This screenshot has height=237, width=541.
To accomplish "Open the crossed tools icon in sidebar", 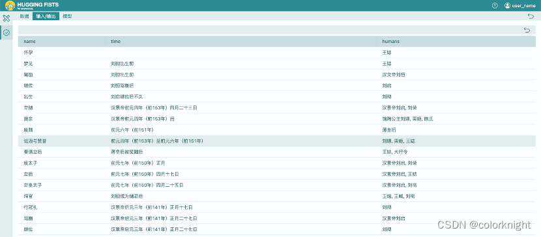I will click(x=7, y=18).
